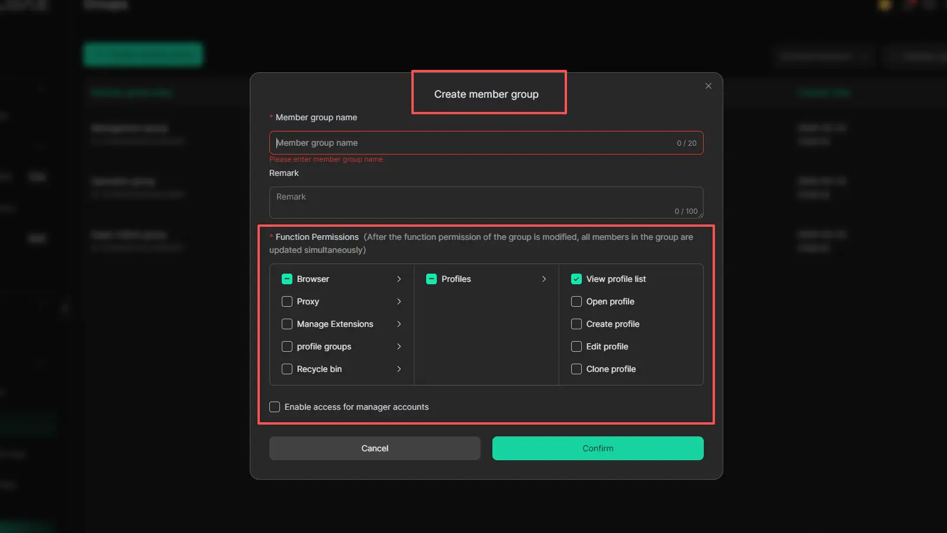Image resolution: width=947 pixels, height=533 pixels.
Task: Enable the profile groups checkbox
Action: [287, 346]
